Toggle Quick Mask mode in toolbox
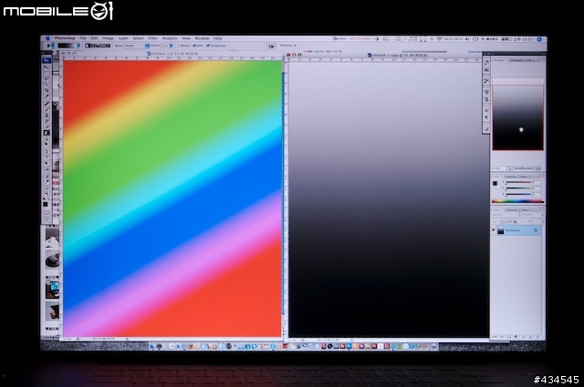Viewport: 584px width, 387px height. (47, 213)
